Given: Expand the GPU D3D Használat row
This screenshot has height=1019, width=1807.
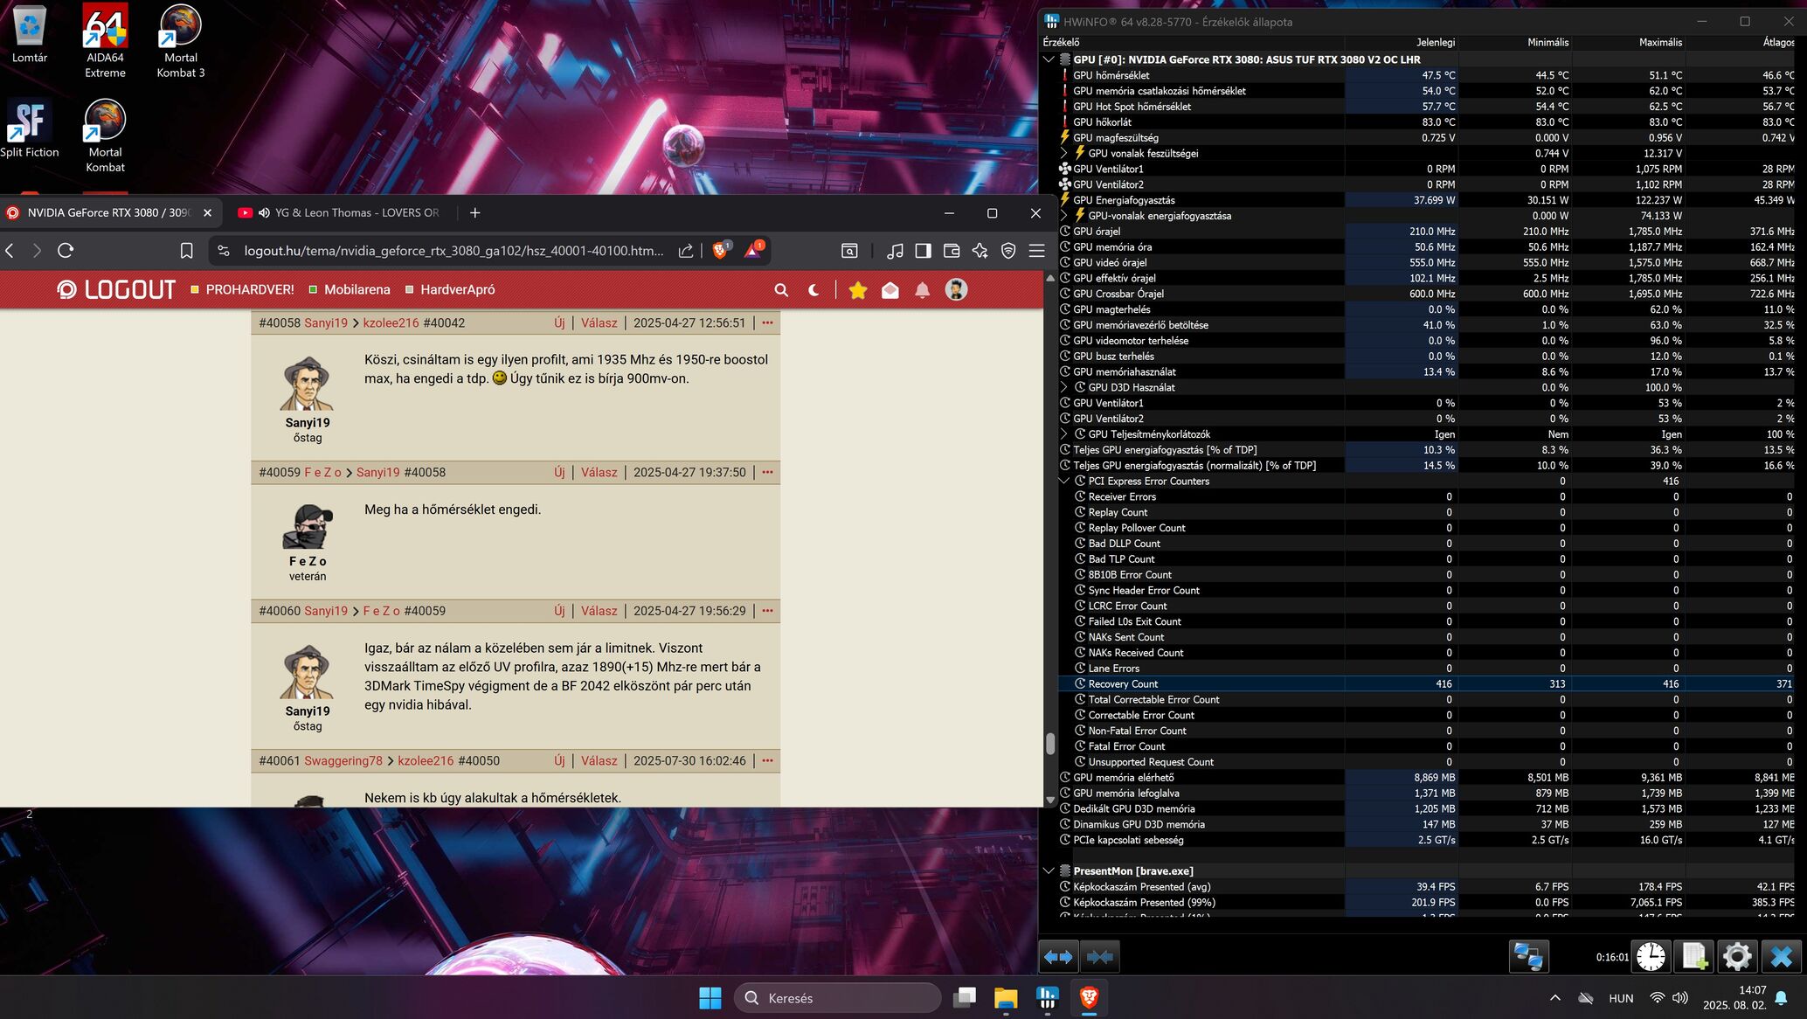Looking at the screenshot, I should pos(1064,387).
